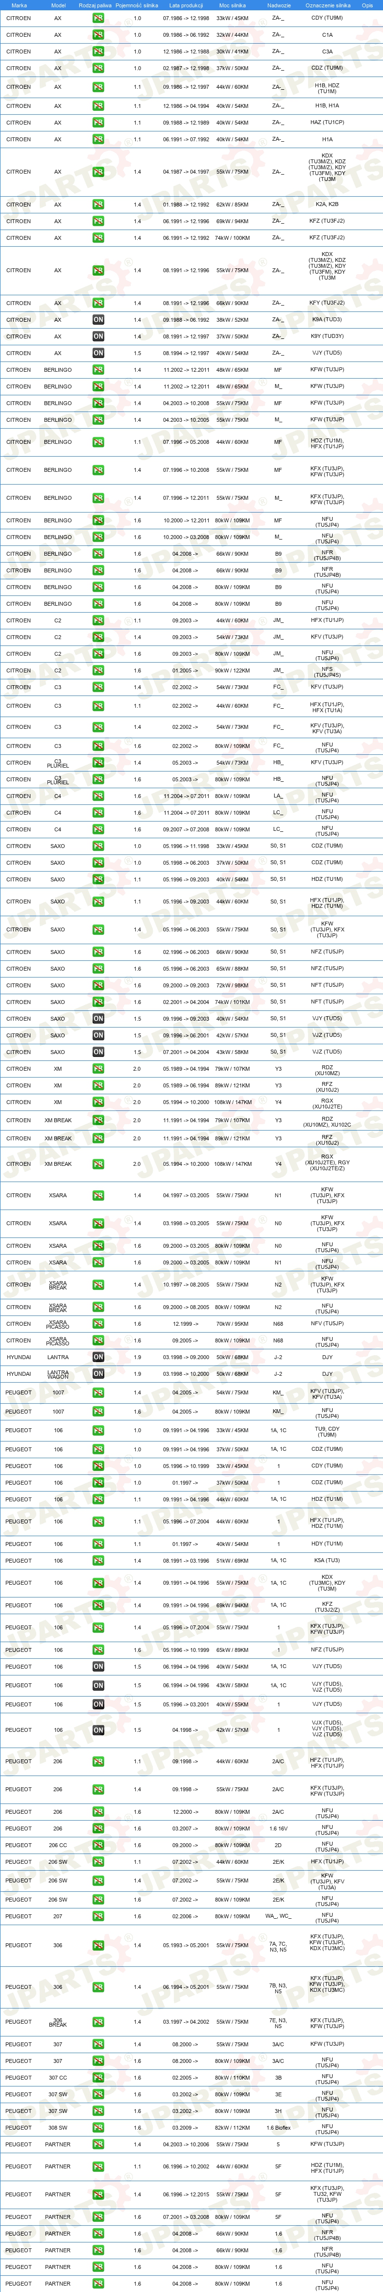Screen dimensions: 383x2292
Task: Click the 'LANTRA WAGON' model cell
Action: pyautogui.click(x=58, y=1374)
